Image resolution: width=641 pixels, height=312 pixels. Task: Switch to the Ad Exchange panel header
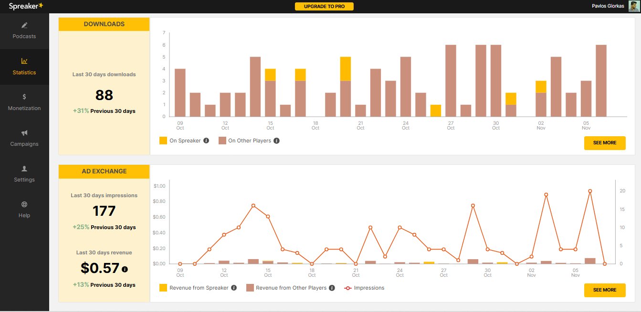[x=104, y=171]
